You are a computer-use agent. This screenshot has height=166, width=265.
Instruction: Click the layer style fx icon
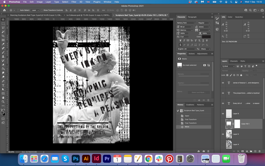pyautogui.click(x=238, y=151)
